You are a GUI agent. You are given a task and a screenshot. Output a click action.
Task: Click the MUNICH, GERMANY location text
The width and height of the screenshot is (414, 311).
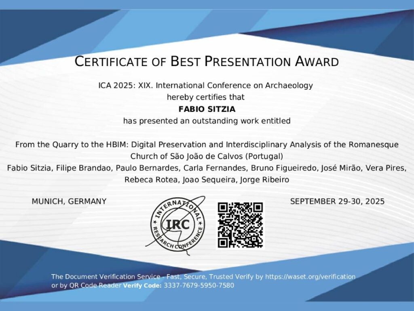click(69, 201)
